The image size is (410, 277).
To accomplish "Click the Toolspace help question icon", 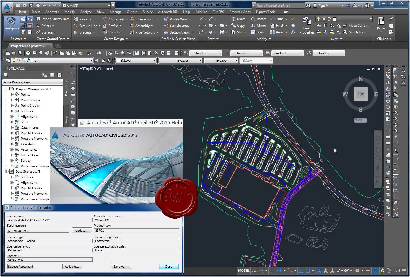I will [59, 75].
